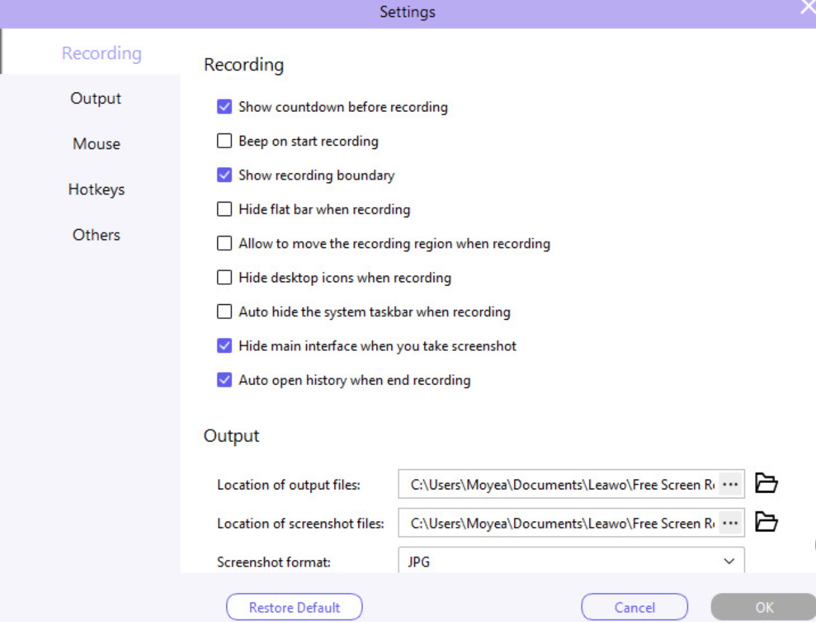The height and width of the screenshot is (622, 816).
Task: Click the Restore Default button
Action: coord(294,607)
